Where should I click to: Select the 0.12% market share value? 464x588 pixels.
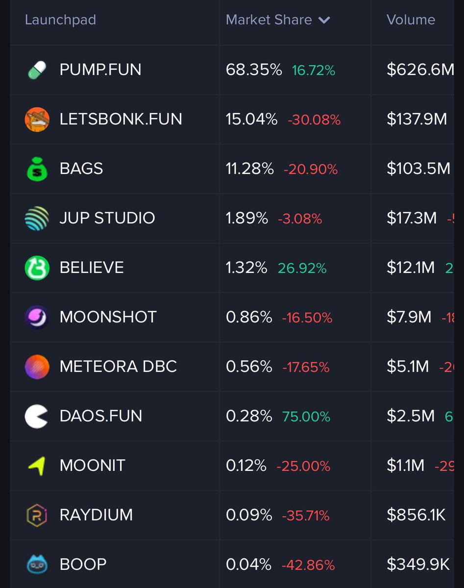(x=246, y=465)
